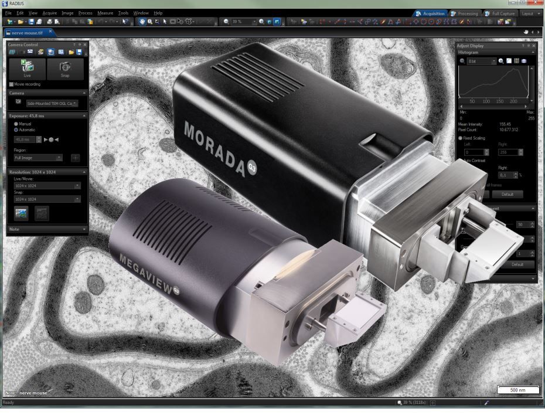Click the save disk icon in Camera Control
545x415 pixels.
(79, 52)
